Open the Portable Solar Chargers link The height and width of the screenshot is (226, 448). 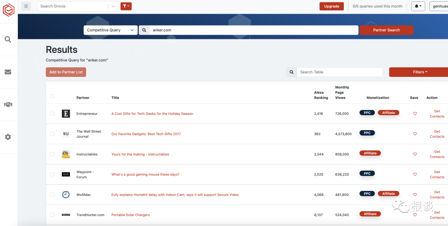[x=131, y=215]
